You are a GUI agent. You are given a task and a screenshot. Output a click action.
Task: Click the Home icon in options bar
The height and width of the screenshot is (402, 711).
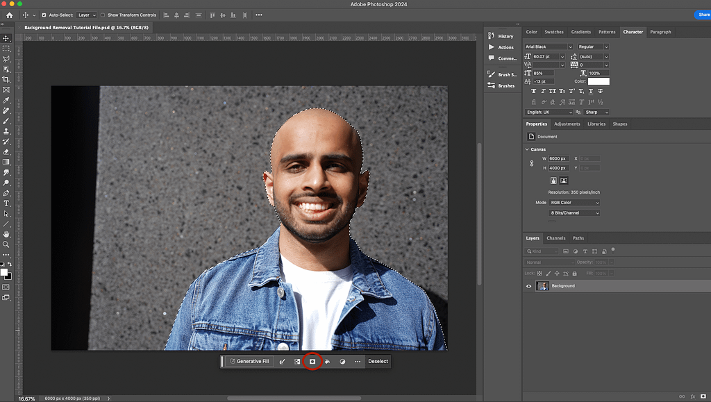(9, 15)
